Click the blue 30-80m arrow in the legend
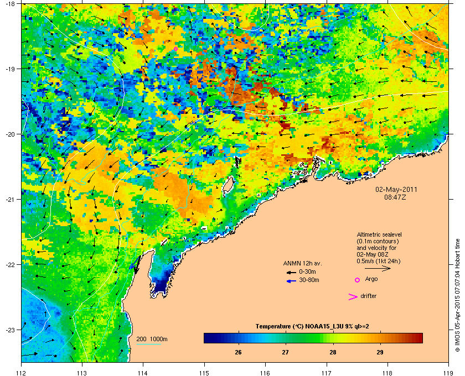 pos(291,281)
